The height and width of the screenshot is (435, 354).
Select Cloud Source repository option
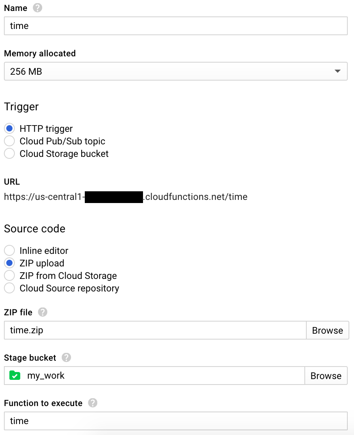pyautogui.click(x=9, y=288)
